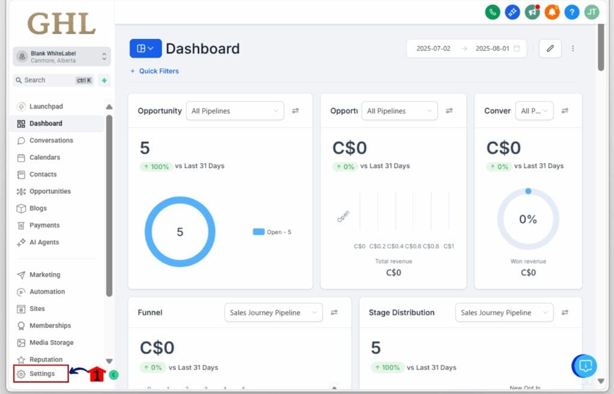Click the end date 2025-08-01
This screenshot has height=394, width=614.
[x=492, y=49]
